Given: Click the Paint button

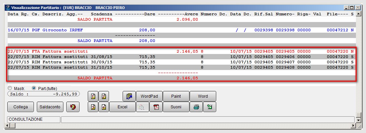Looking at the screenshot, I should (x=176, y=96).
